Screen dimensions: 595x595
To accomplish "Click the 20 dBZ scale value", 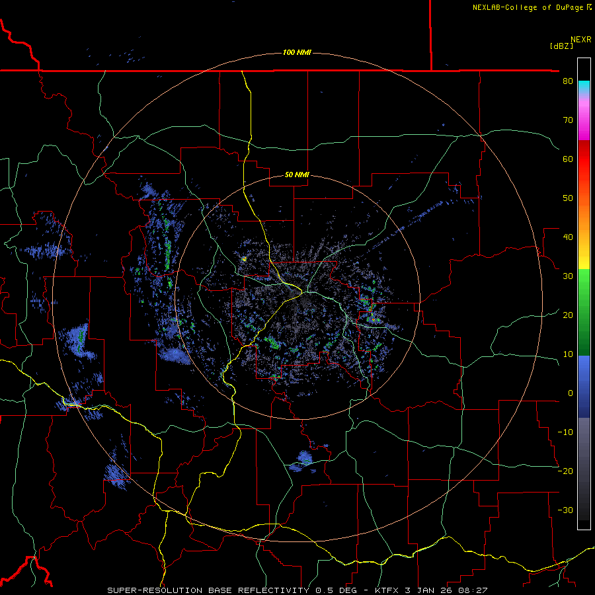I will click(568, 315).
